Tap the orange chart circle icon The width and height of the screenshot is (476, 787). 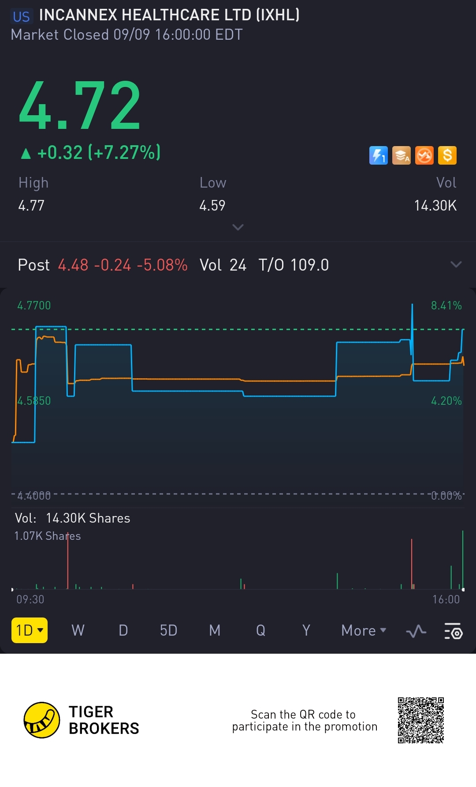tap(424, 155)
